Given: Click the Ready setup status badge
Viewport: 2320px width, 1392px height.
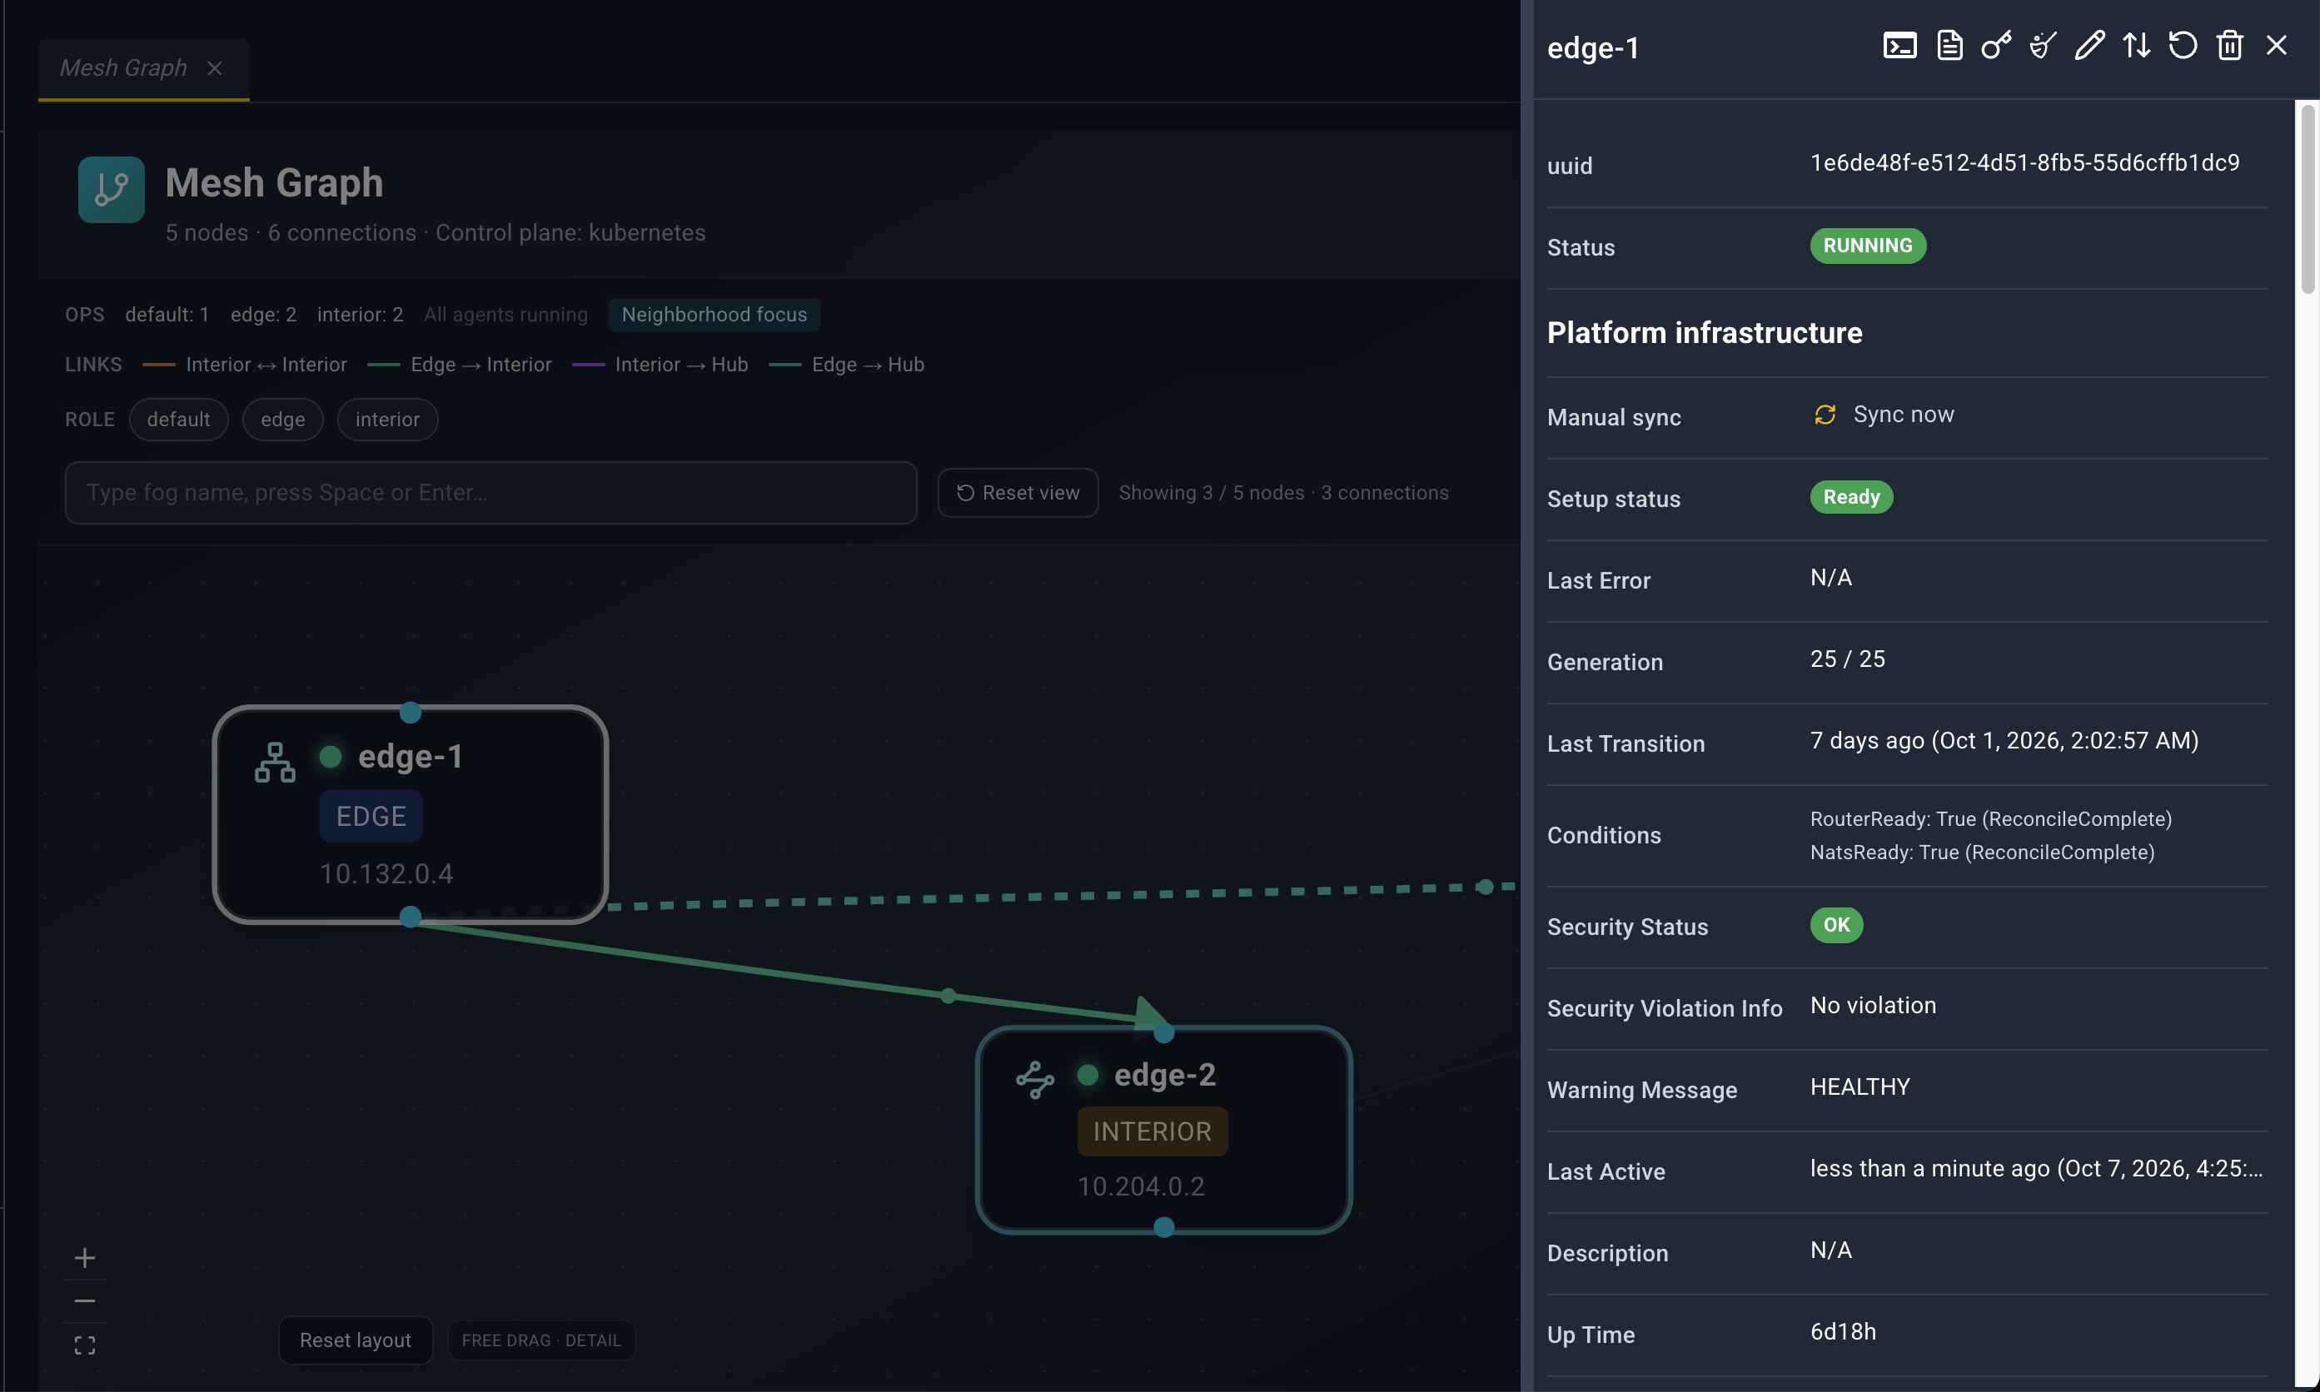Looking at the screenshot, I should pos(1851,497).
